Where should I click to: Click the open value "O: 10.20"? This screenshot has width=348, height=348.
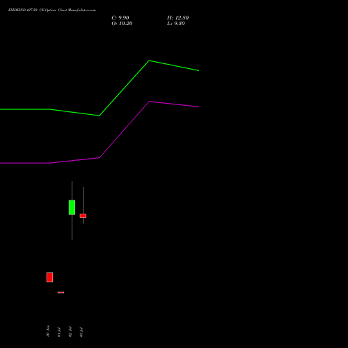click(122, 24)
